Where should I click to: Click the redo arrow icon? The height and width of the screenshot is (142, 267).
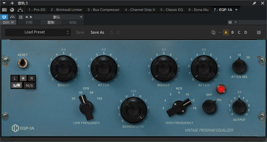(x=118, y=32)
